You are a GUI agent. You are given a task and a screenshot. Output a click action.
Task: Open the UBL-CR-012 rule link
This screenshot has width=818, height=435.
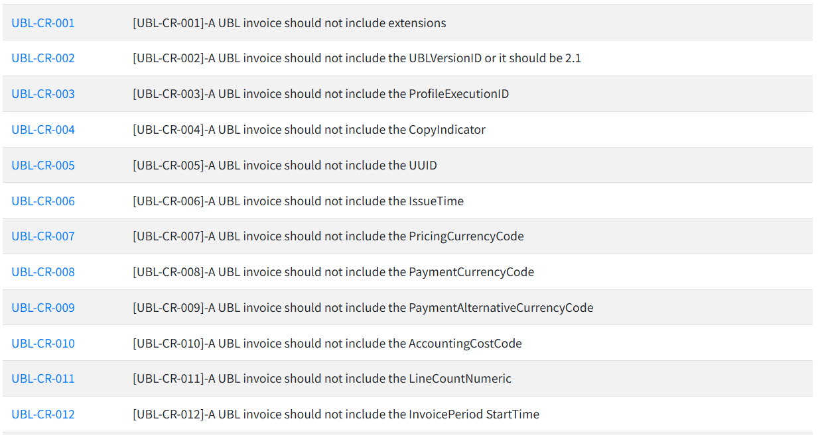pyautogui.click(x=43, y=414)
